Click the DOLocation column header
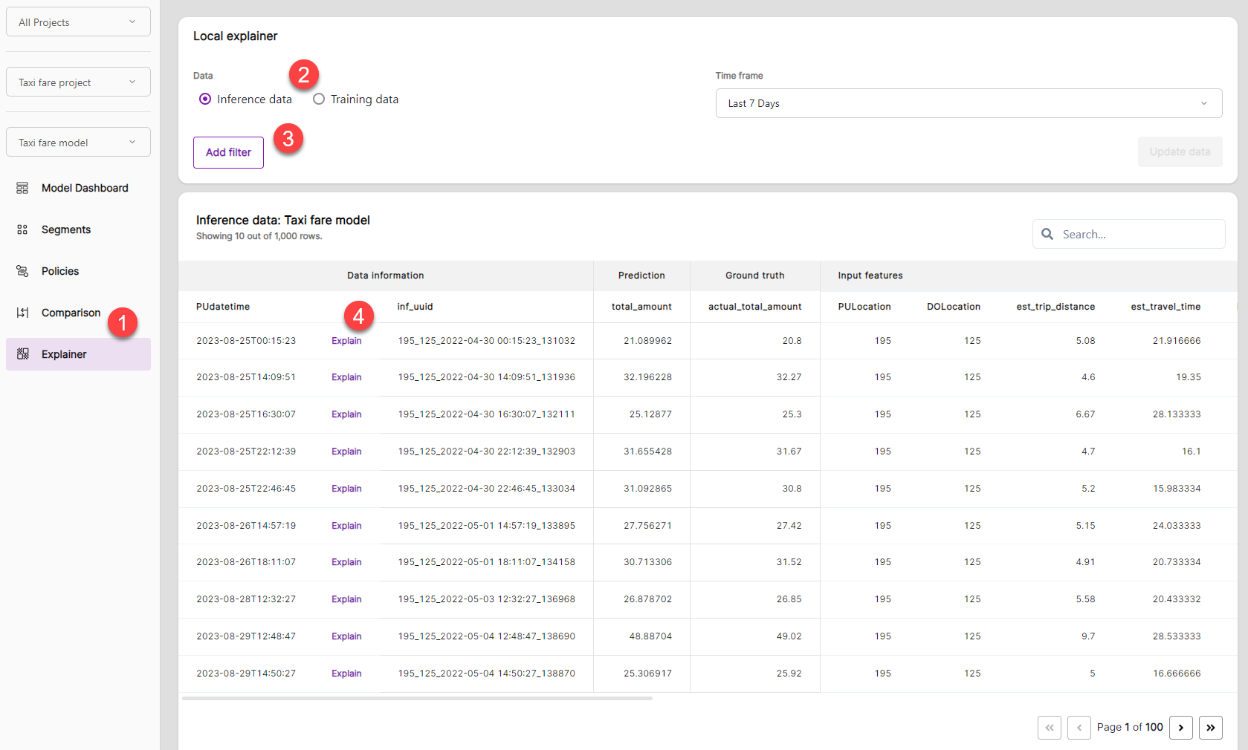1248x750 pixels. pos(954,307)
